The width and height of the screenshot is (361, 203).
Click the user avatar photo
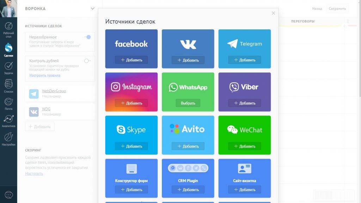click(x=8, y=8)
